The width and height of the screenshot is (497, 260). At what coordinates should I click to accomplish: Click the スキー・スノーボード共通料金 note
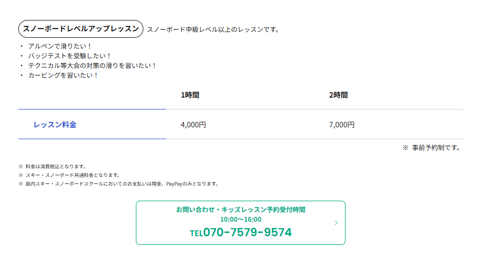click(72, 175)
